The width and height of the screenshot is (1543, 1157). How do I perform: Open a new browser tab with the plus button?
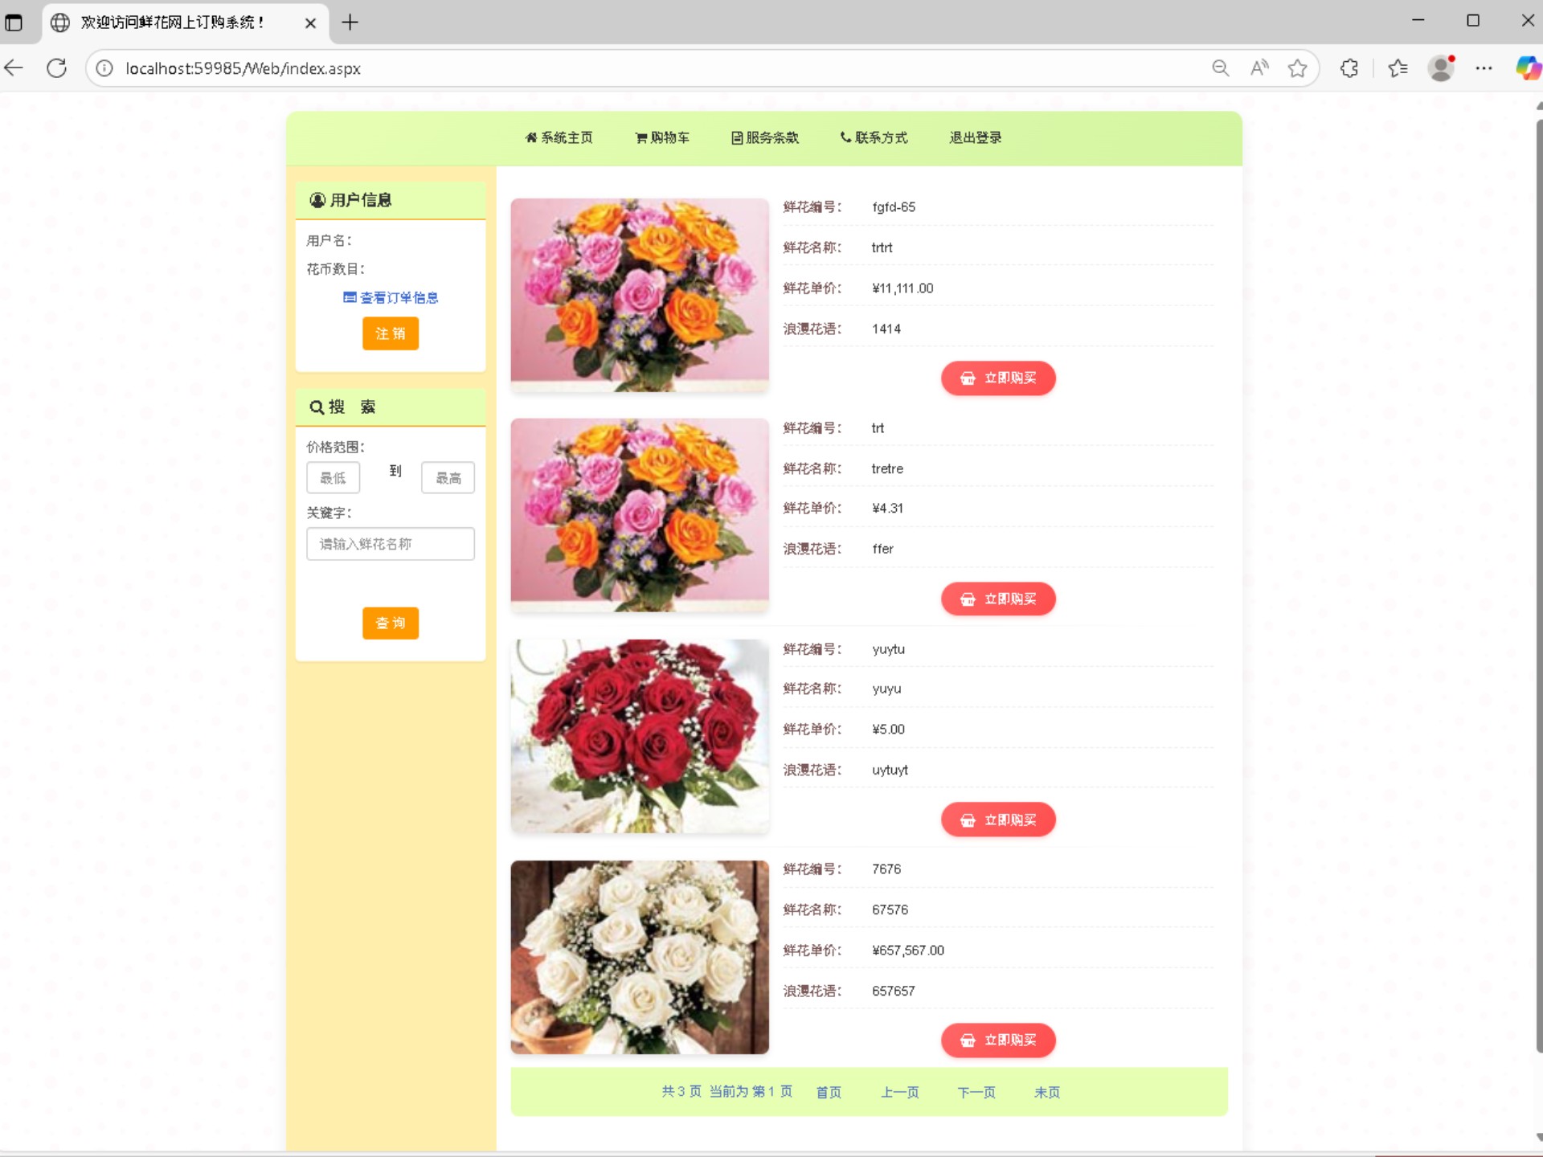click(350, 22)
